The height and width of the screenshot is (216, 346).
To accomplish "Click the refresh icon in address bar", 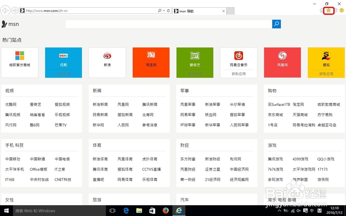I will click(169, 11).
